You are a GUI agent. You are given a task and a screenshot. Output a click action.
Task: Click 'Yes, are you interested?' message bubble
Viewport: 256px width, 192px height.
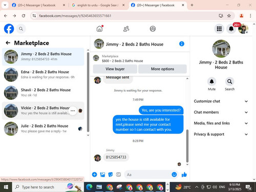161,110
